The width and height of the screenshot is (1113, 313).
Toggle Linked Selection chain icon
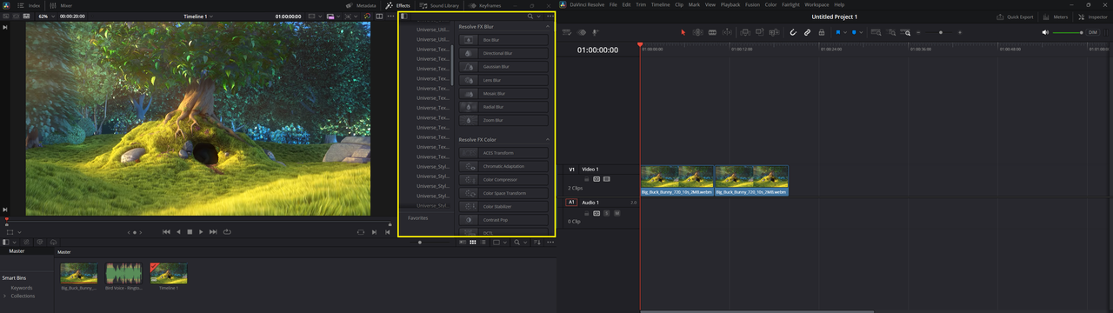[807, 32]
